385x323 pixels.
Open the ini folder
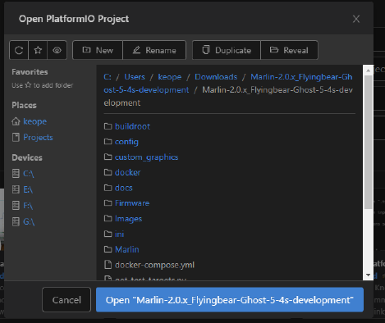point(119,234)
